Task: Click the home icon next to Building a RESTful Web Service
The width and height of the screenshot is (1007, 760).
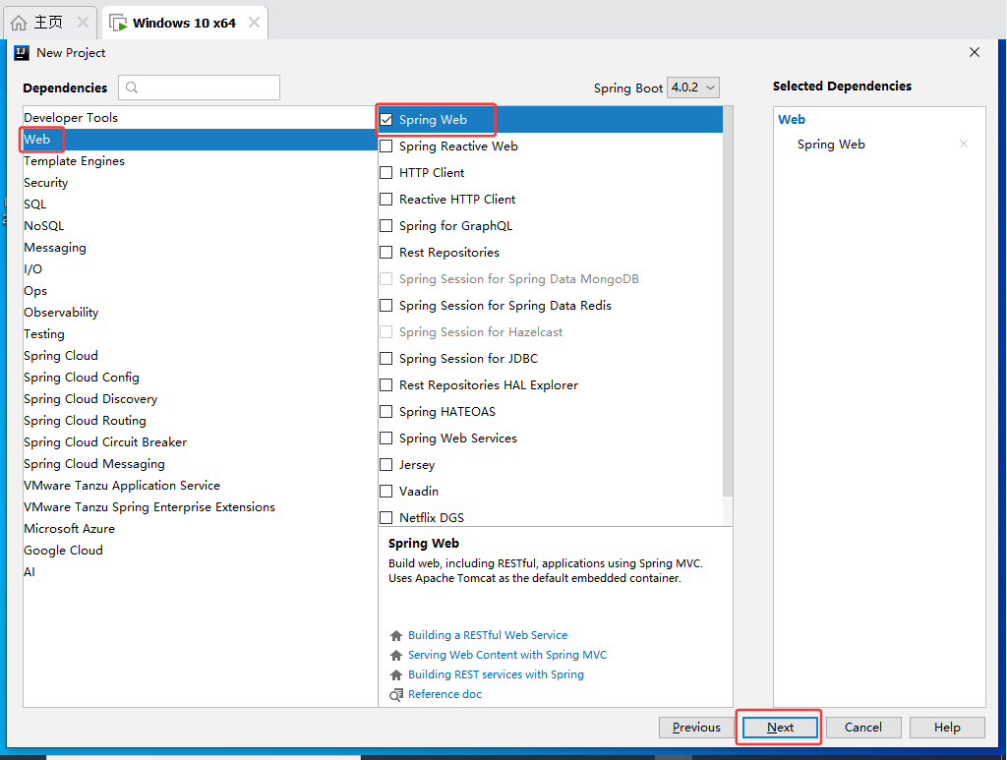Action: coord(396,635)
